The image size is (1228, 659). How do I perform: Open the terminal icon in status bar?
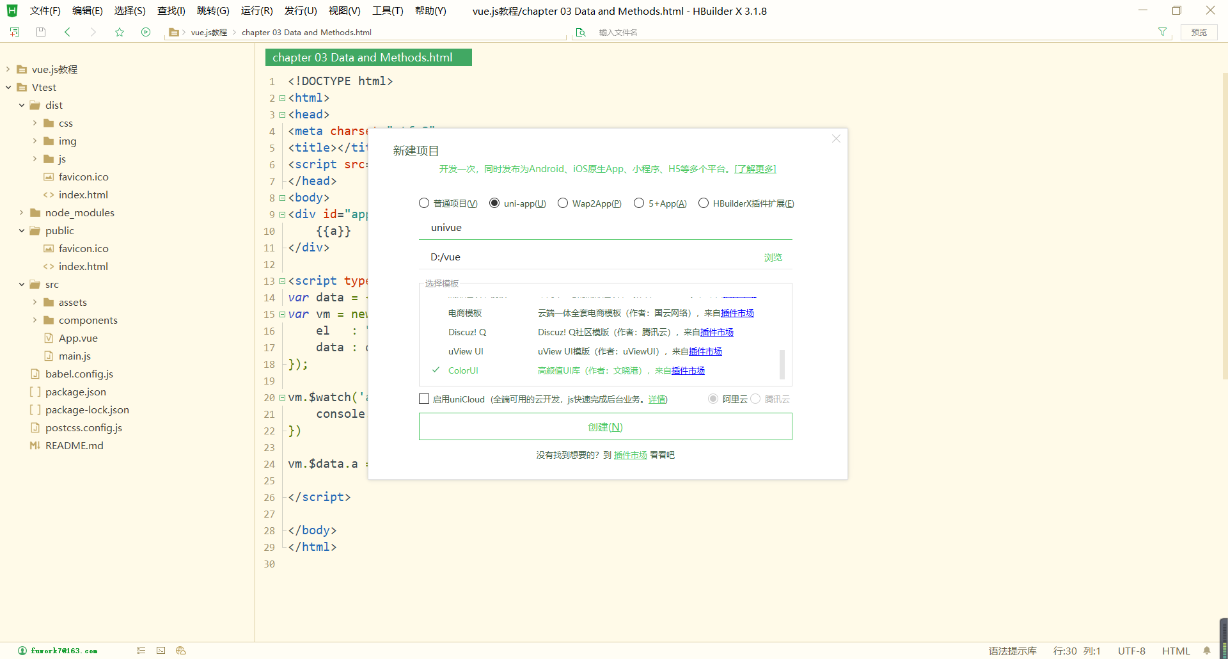point(161,651)
